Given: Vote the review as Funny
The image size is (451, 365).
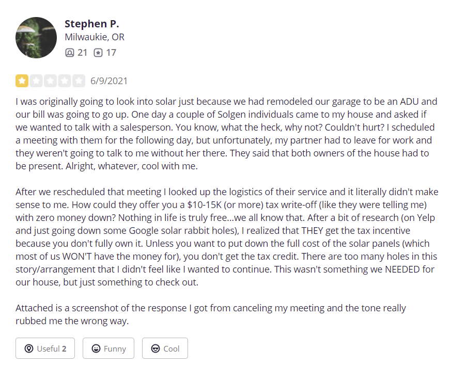Looking at the screenshot, I should click(108, 348).
